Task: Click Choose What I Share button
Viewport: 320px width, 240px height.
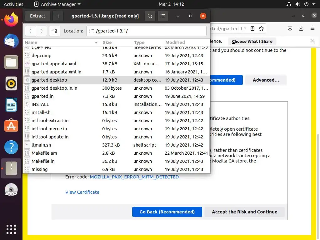Action: click(252, 42)
